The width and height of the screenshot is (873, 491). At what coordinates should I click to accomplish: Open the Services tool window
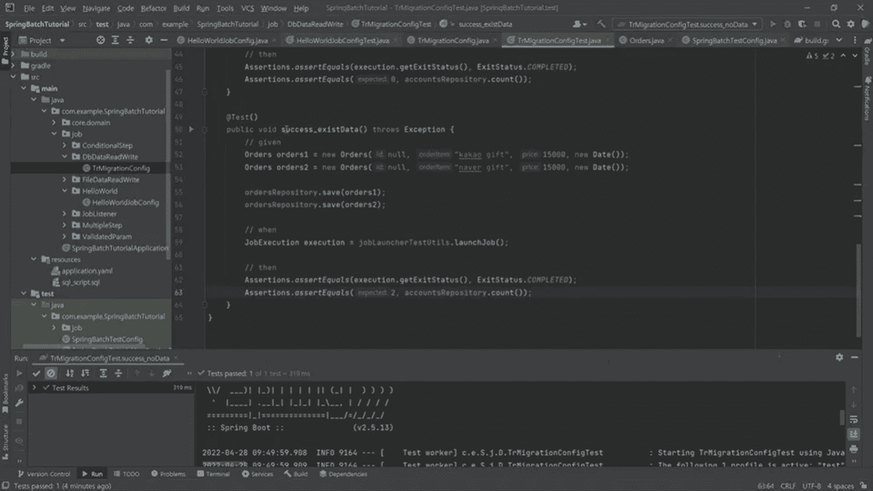point(257,474)
